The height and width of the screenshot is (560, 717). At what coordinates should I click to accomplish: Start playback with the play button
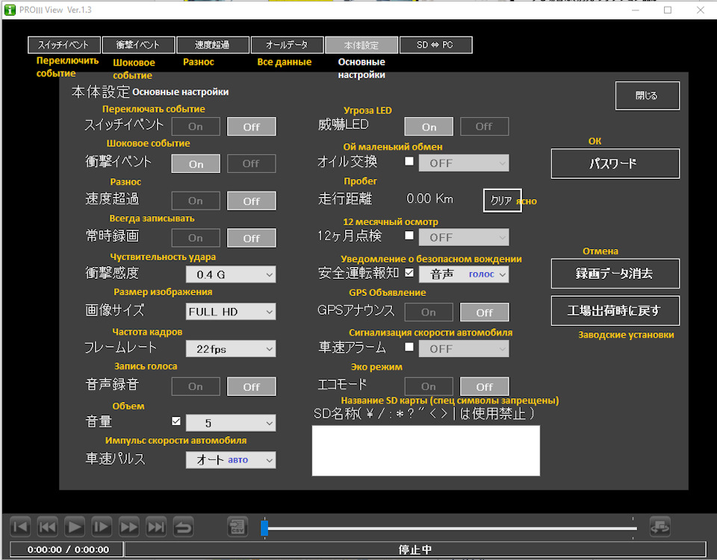[x=75, y=527]
